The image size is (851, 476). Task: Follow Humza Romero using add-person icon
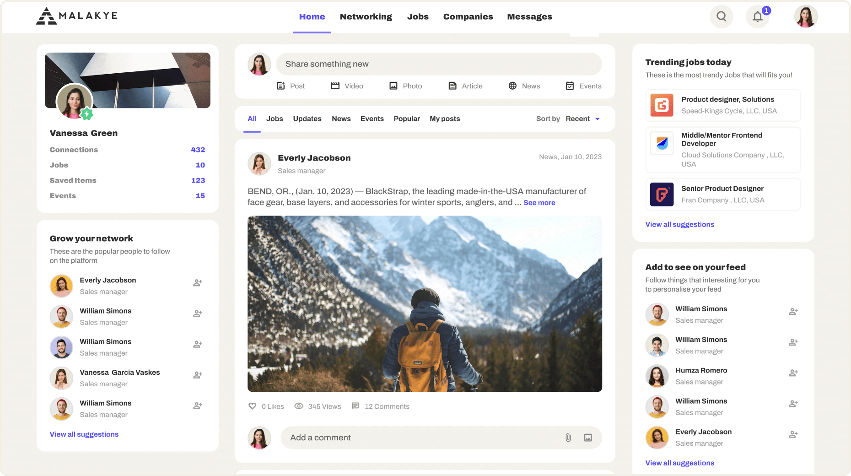pyautogui.click(x=793, y=373)
